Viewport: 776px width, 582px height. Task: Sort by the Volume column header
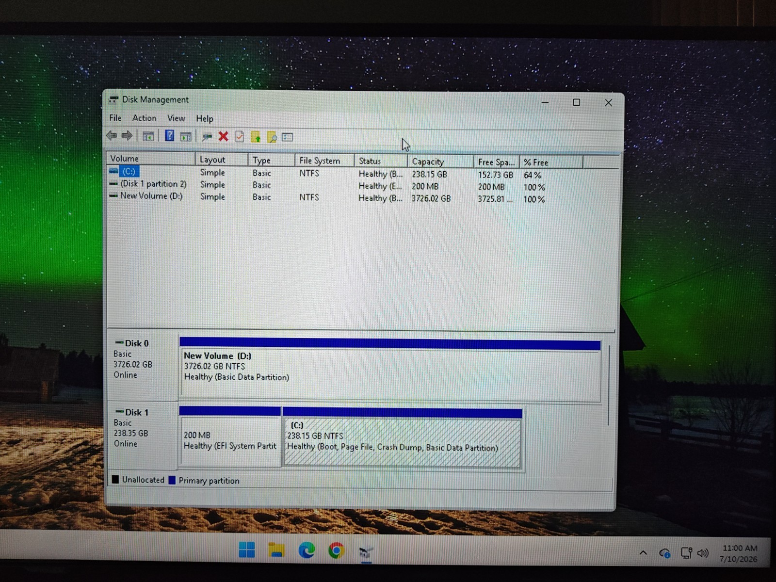coord(151,159)
